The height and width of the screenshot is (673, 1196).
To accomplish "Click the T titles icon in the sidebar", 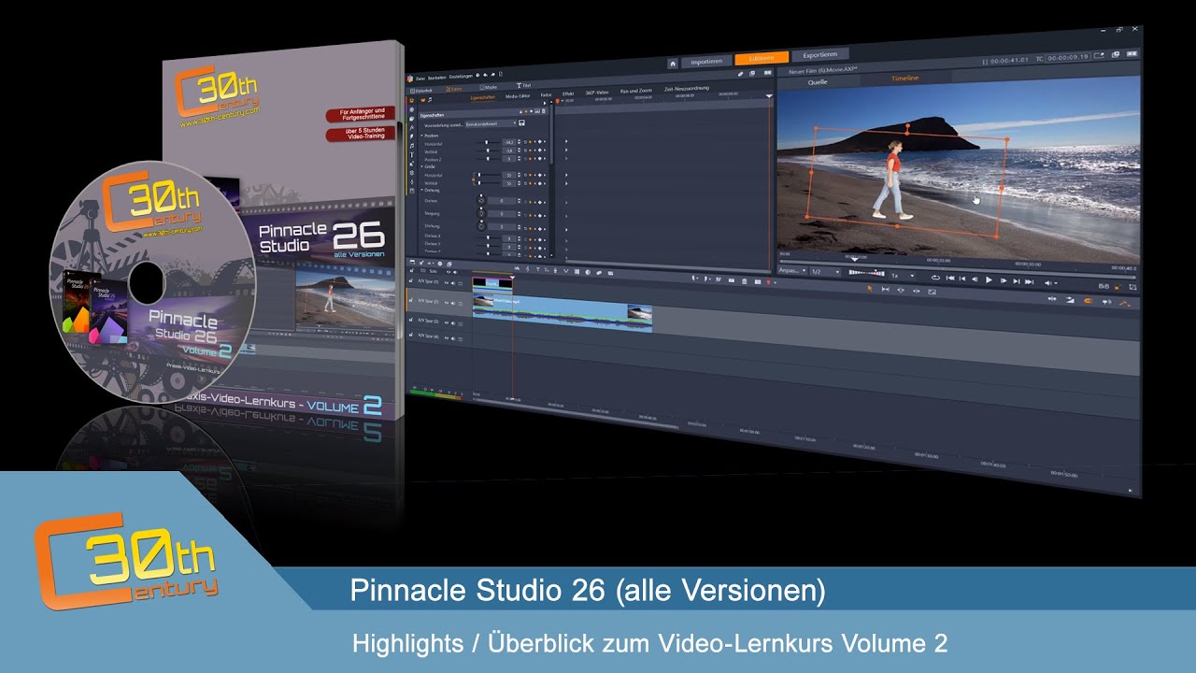I will (412, 155).
